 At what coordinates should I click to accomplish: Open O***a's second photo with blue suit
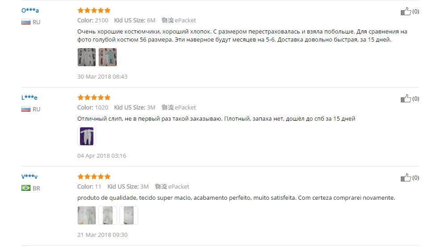pos(108,57)
